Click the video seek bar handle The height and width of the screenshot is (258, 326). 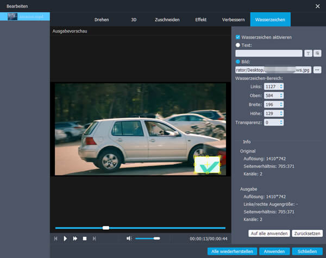(x=106, y=228)
